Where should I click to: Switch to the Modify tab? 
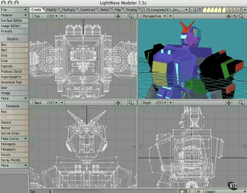point(51,10)
